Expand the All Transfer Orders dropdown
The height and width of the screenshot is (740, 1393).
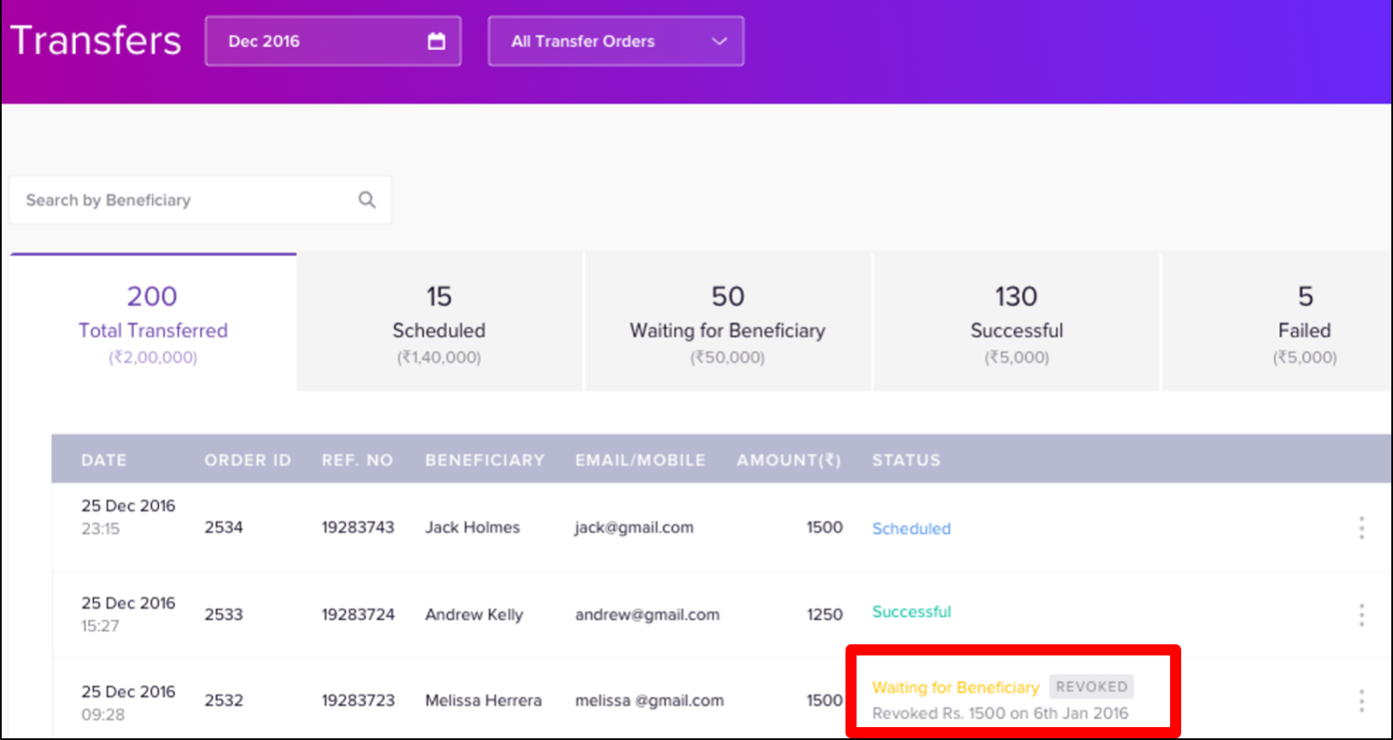point(615,41)
